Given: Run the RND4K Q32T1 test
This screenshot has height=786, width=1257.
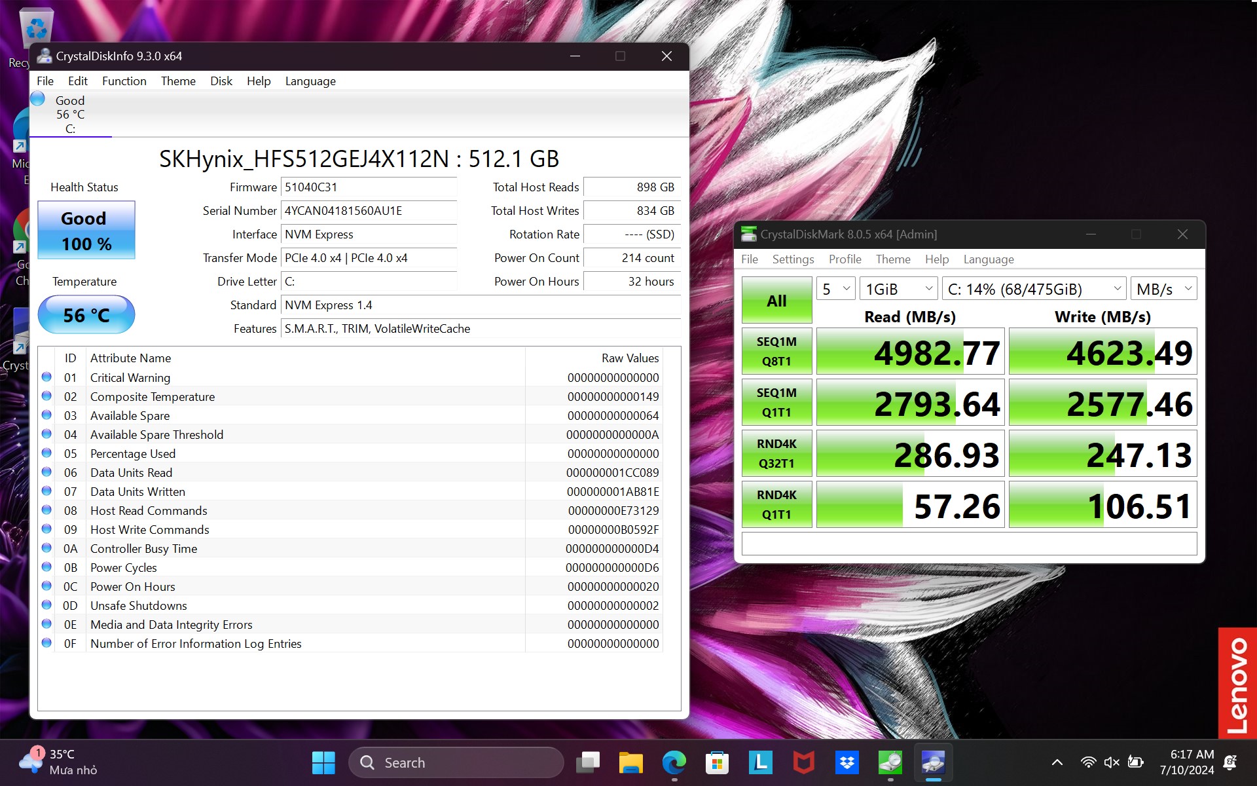Looking at the screenshot, I should [776, 453].
